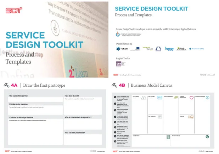Click the JAMK web address in credits footer
The width and height of the screenshot is (219, 154).
coord(211,75)
